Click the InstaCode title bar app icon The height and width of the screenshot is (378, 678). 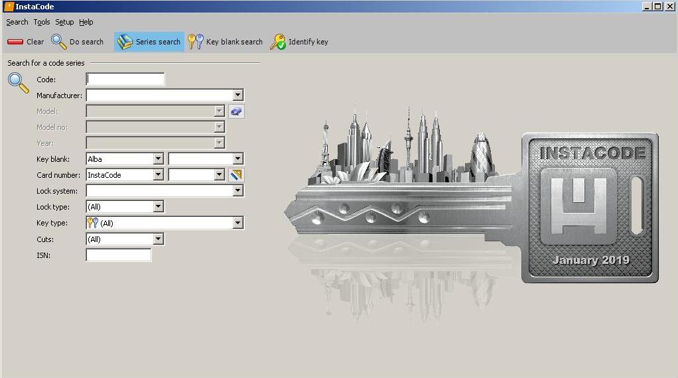[9, 7]
